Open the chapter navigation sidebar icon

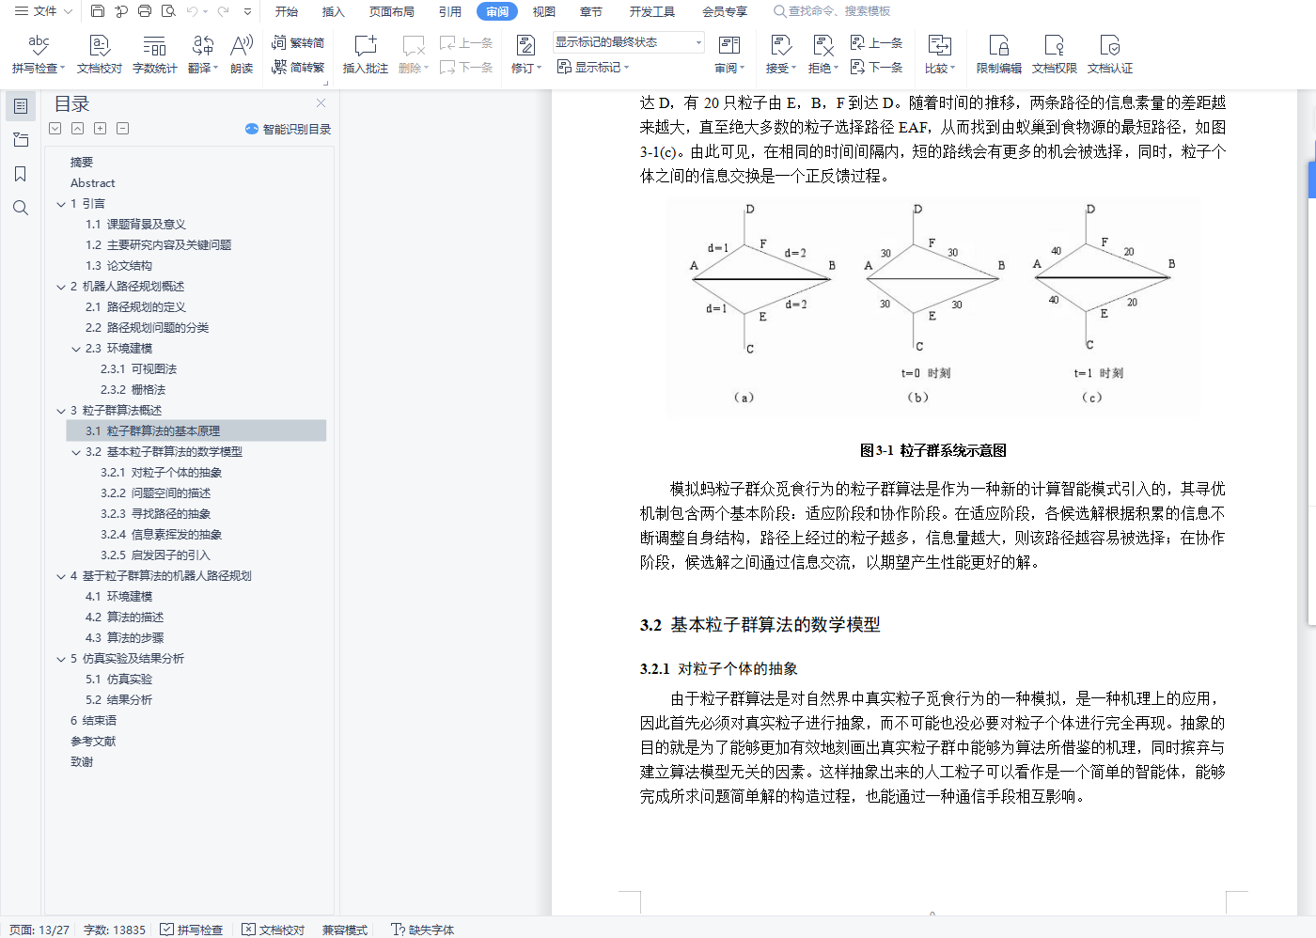click(21, 140)
